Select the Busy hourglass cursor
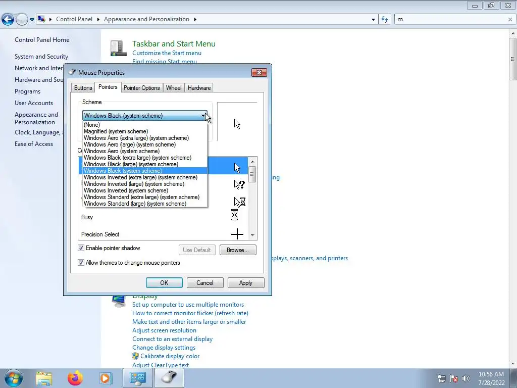The width and height of the screenshot is (517, 388). (234, 215)
